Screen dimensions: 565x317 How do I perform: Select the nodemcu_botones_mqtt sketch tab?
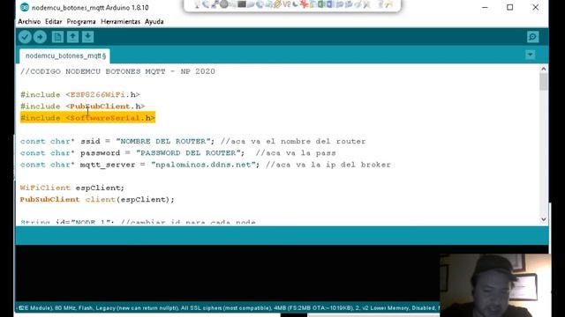coord(65,56)
